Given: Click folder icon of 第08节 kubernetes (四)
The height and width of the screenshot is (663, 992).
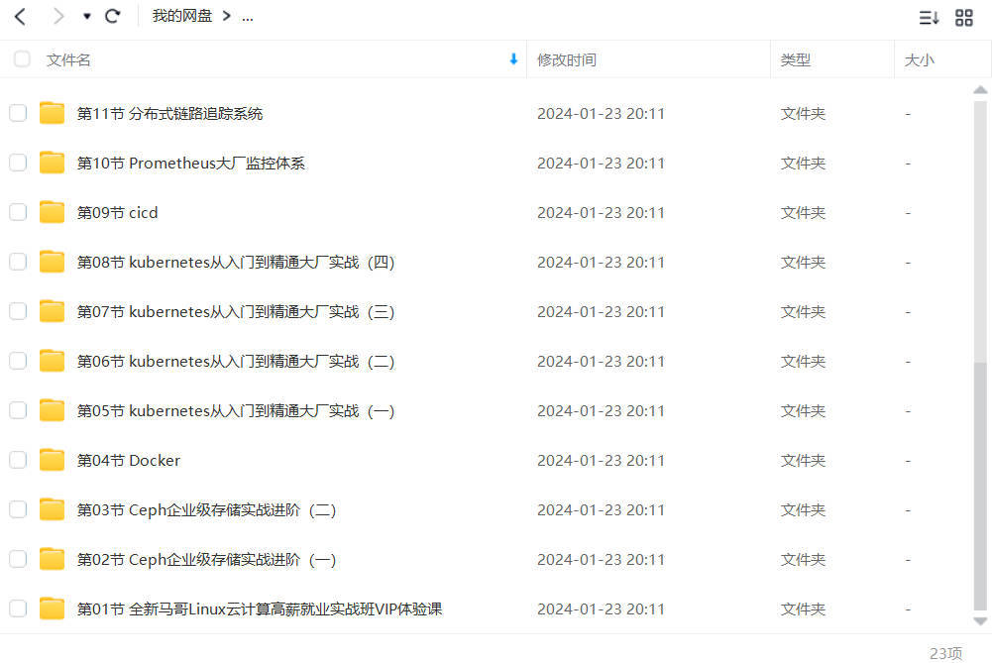Looking at the screenshot, I should (52, 262).
